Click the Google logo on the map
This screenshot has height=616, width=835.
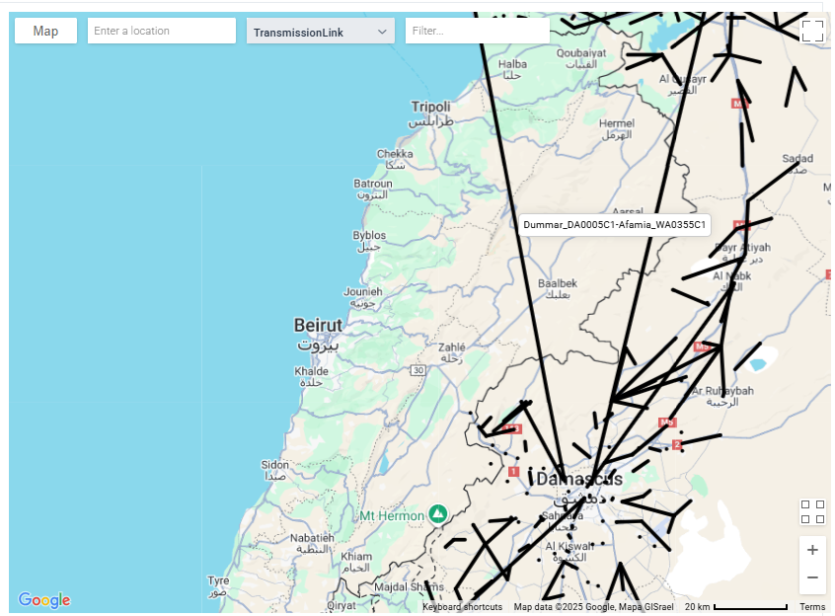tap(44, 600)
